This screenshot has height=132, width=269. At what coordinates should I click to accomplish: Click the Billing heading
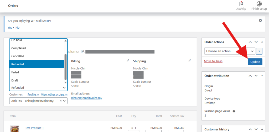pos(76,61)
